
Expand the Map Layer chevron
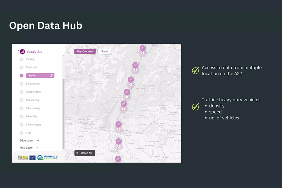pyautogui.click(x=38, y=148)
